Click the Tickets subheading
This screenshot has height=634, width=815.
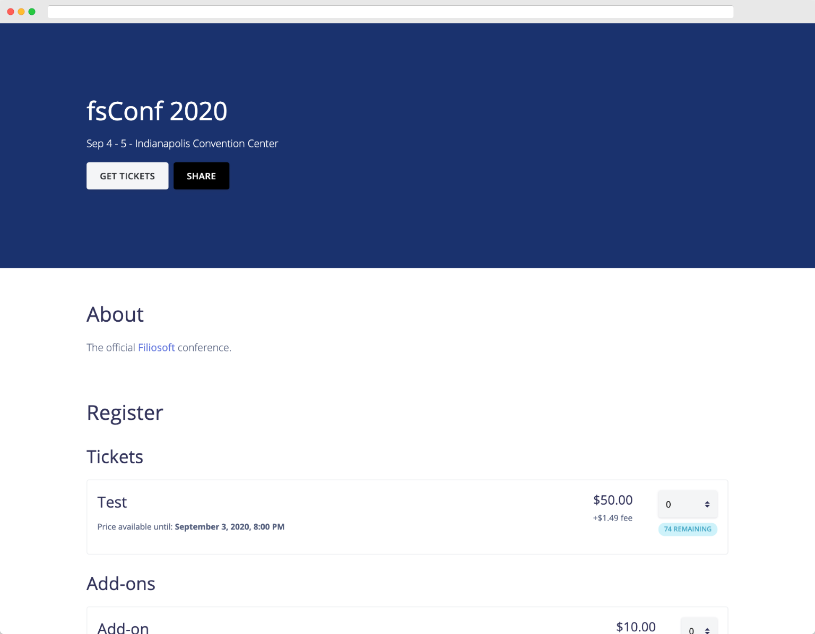coord(115,457)
